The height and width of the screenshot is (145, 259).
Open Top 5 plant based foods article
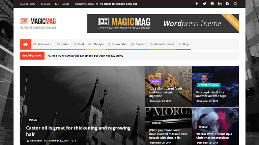click(166, 92)
